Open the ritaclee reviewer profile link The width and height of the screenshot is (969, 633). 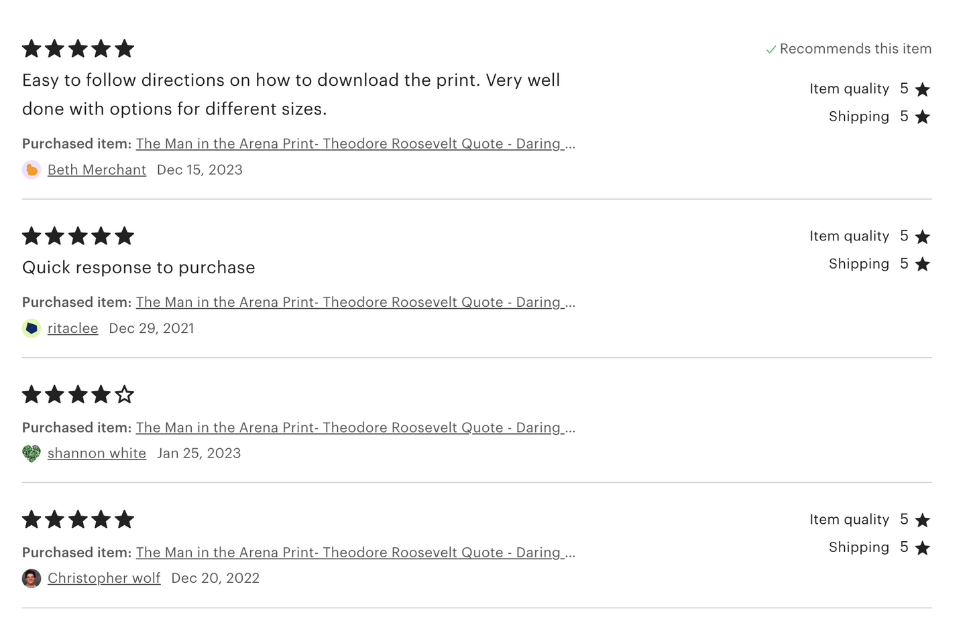72,328
